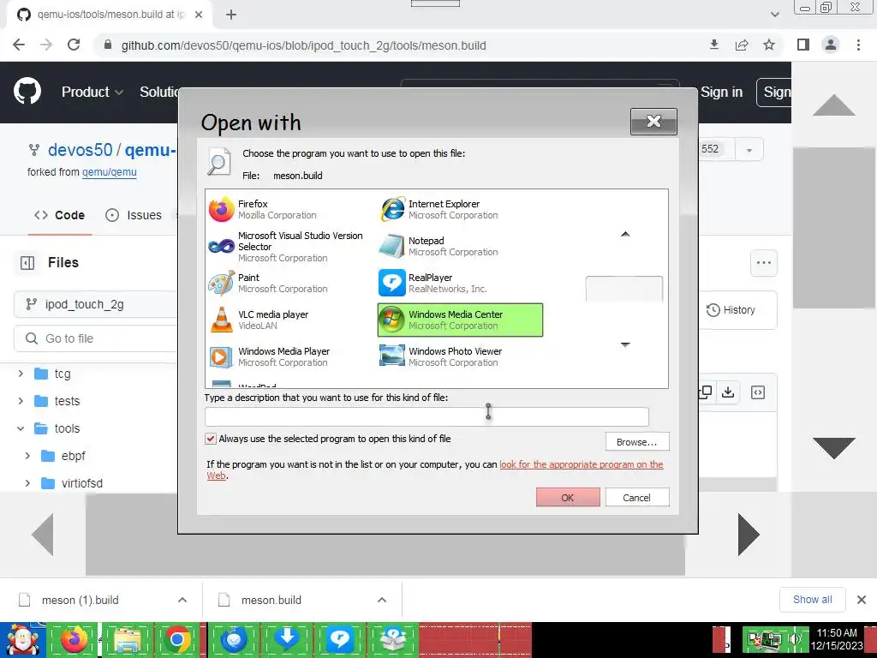Screen dimensions: 877x658
Task: Click the Chrome address bar URL
Action: (303, 46)
